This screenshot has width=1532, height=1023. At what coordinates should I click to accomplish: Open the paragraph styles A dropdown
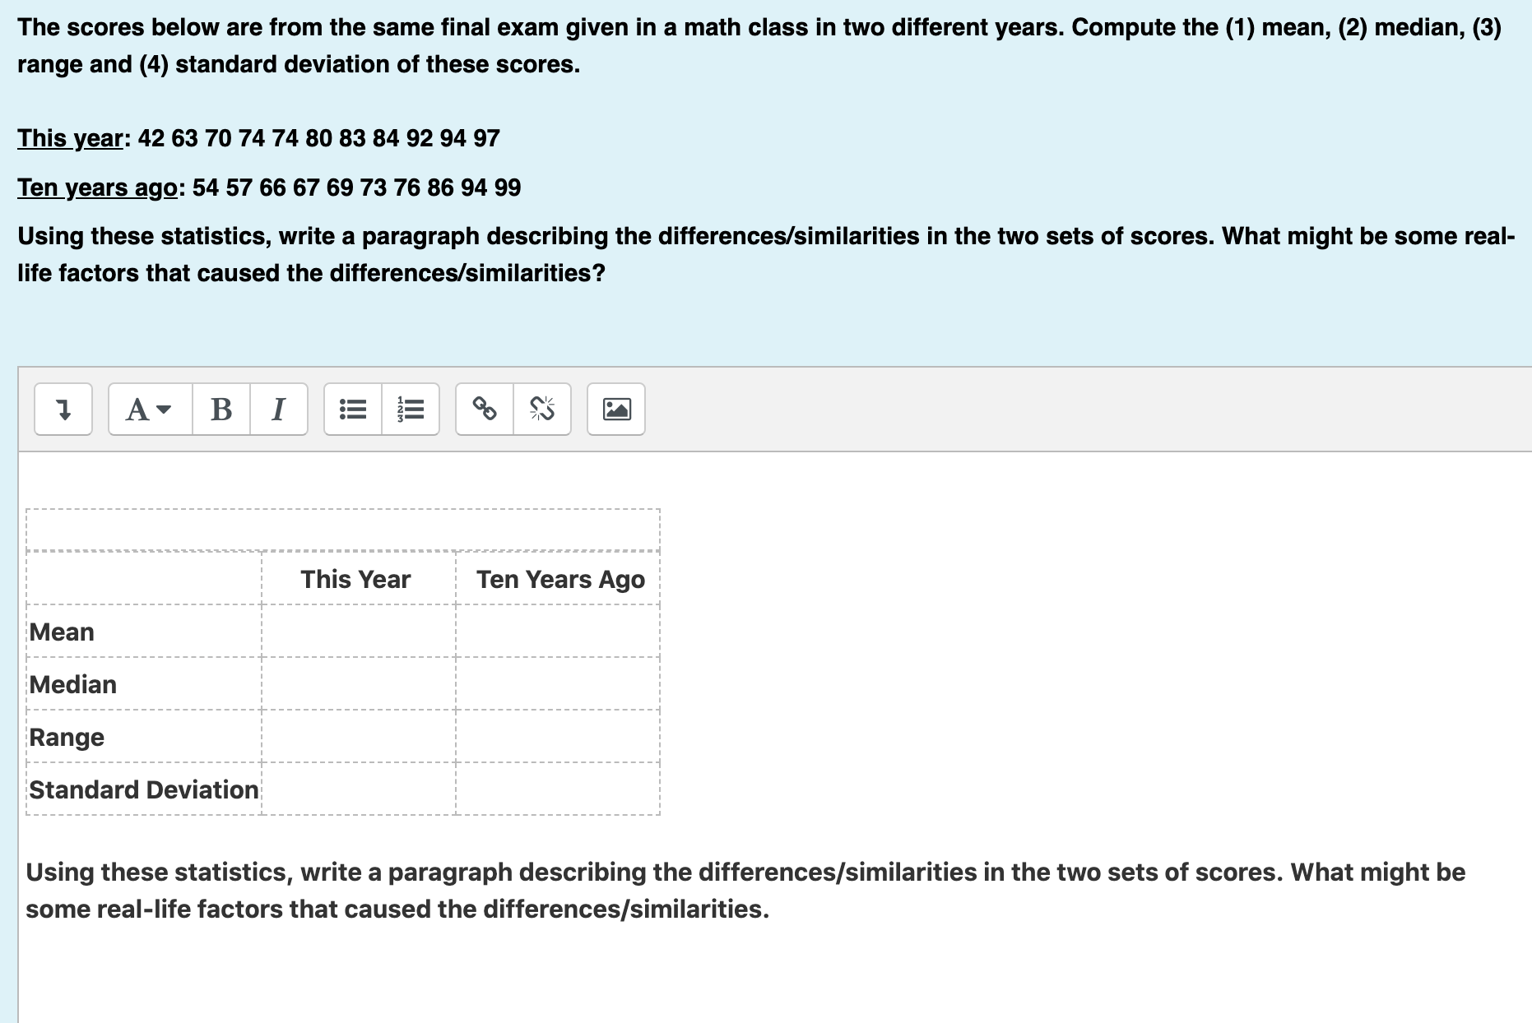pyautogui.click(x=151, y=409)
